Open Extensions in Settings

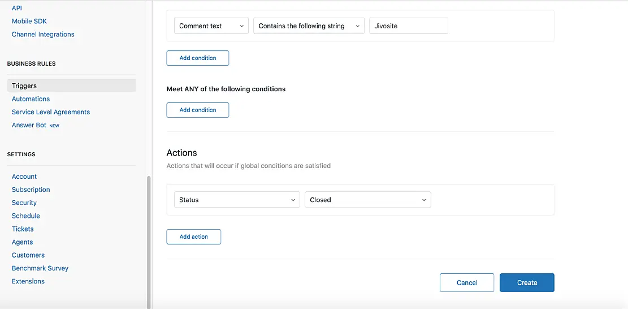pos(28,281)
